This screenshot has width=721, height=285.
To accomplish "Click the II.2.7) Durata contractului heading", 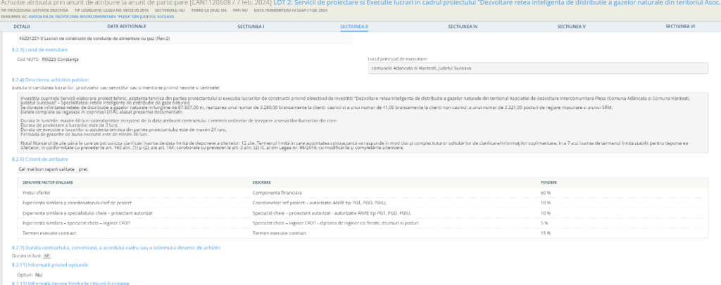I will pos(116,247).
